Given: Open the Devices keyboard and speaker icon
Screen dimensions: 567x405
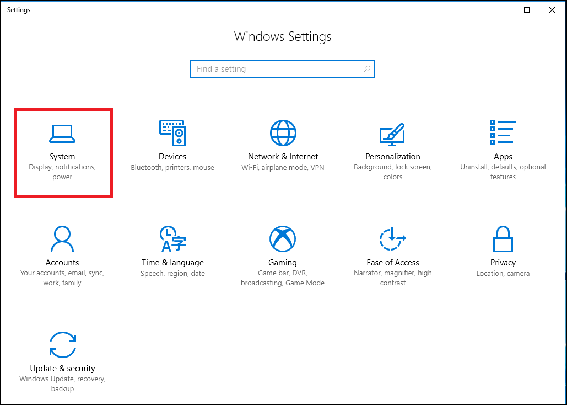Looking at the screenshot, I should tap(172, 133).
